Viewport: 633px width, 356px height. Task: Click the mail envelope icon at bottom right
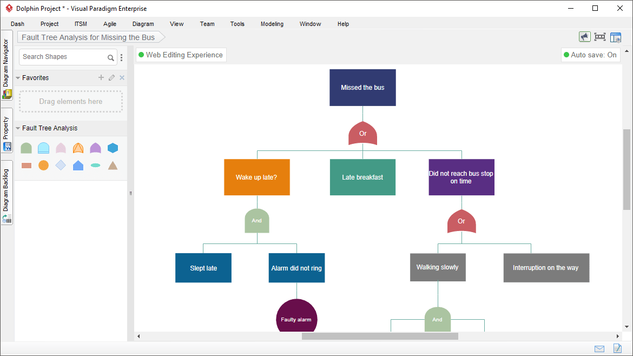click(599, 348)
